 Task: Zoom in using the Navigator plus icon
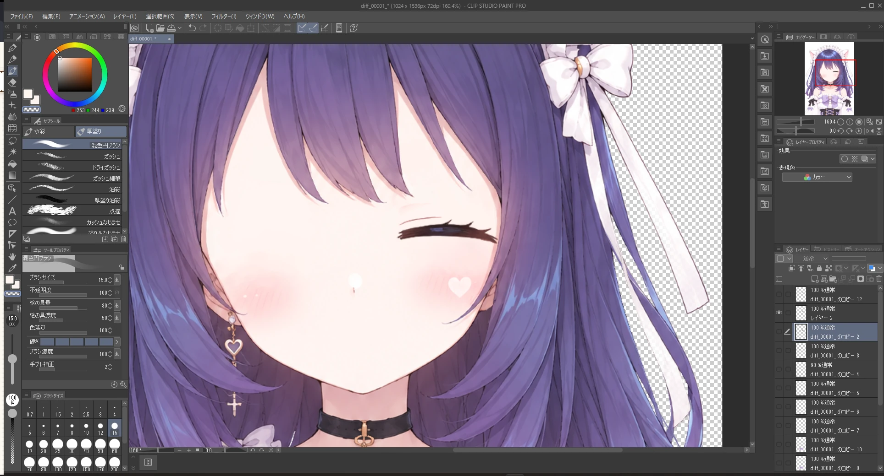coord(850,122)
